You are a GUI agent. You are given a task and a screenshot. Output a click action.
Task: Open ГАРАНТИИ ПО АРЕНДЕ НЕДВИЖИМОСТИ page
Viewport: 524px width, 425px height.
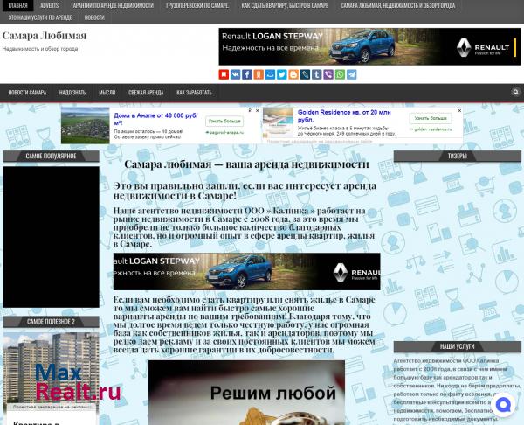[113, 6]
